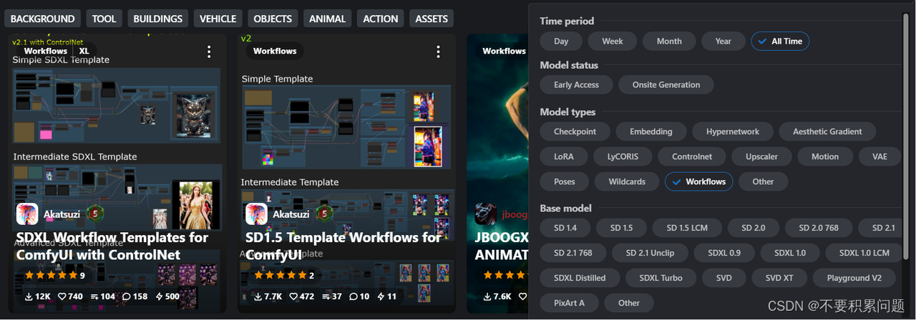The image size is (916, 320).
Task: Select the Year time period filter
Action: pyautogui.click(x=723, y=41)
